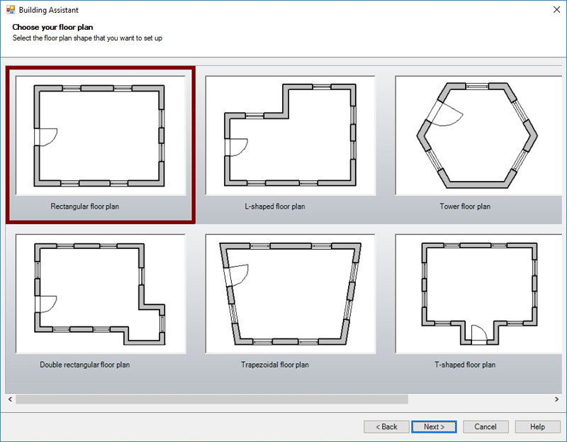Click the Building Assistant title bar icon
This screenshot has height=442, width=567.
pos(10,11)
